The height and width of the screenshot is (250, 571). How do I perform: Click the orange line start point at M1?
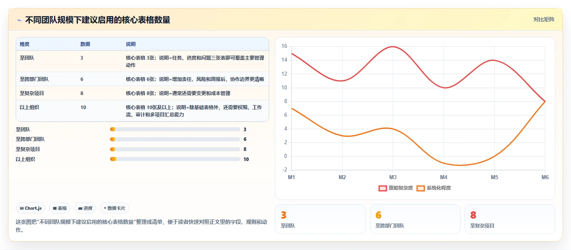(291, 108)
